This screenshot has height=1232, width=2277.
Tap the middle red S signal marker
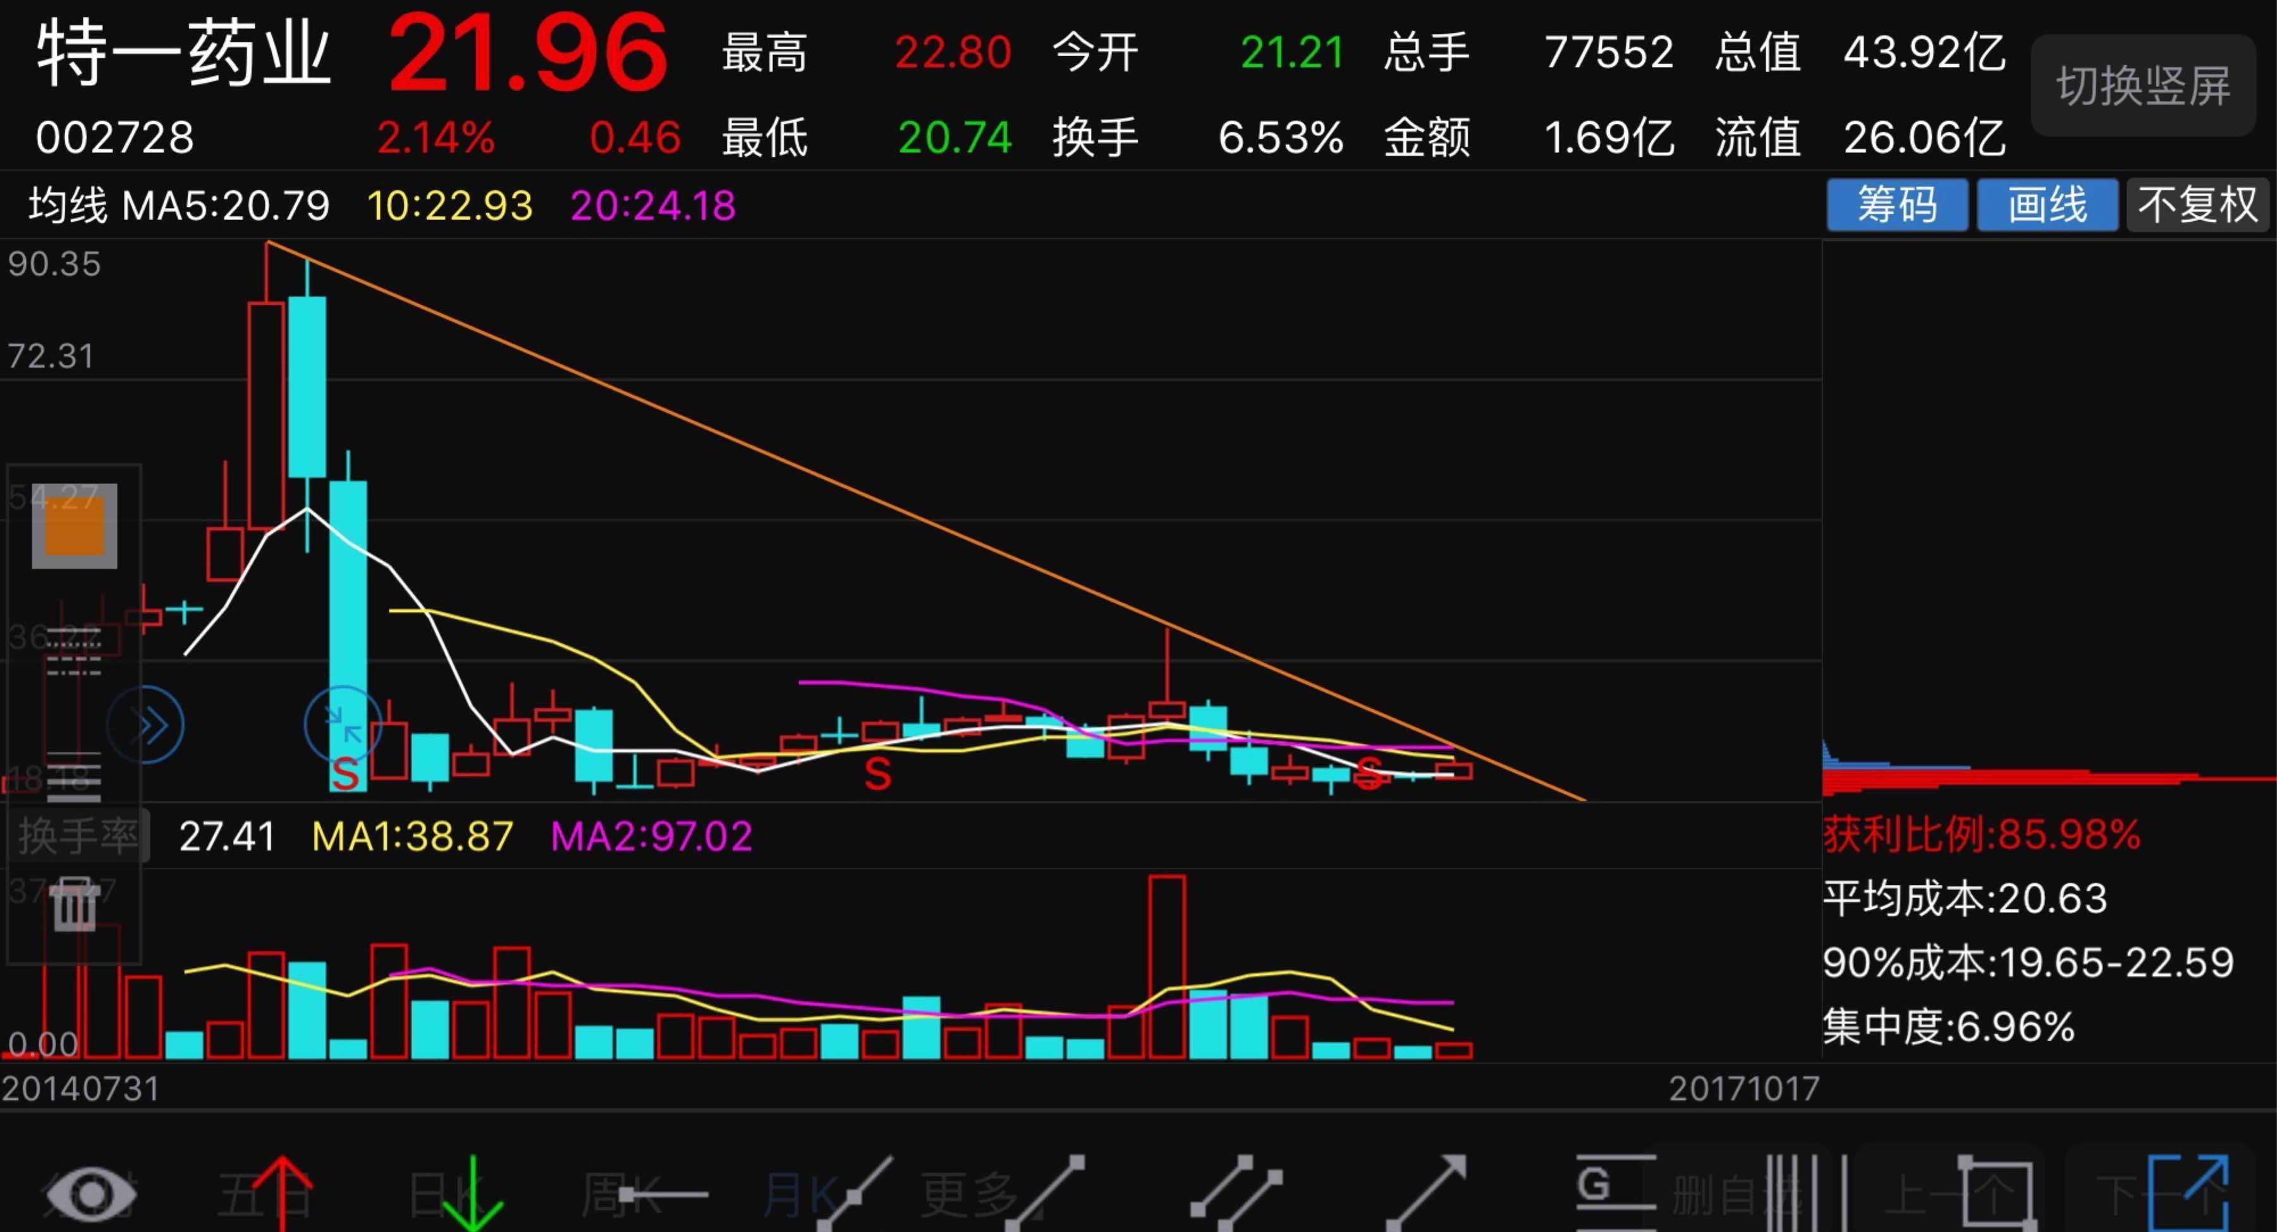coord(878,774)
